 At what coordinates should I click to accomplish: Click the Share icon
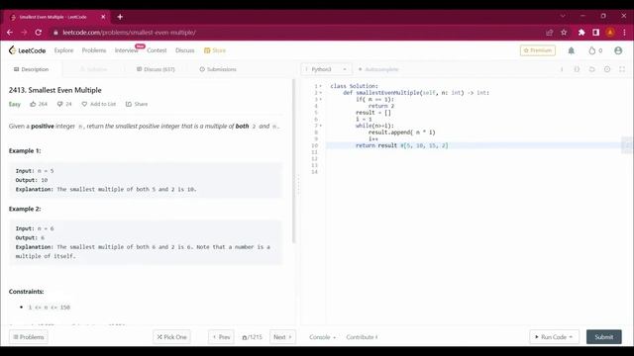(129, 104)
